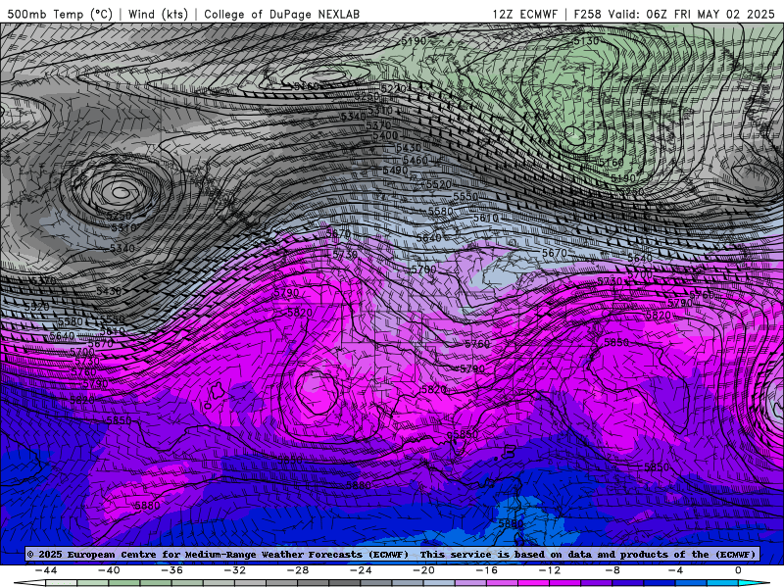This screenshot has width=784, height=588.
Task: Click the '06Z FRI MAY 02 2025' valid time
Action: pyautogui.click(x=710, y=14)
